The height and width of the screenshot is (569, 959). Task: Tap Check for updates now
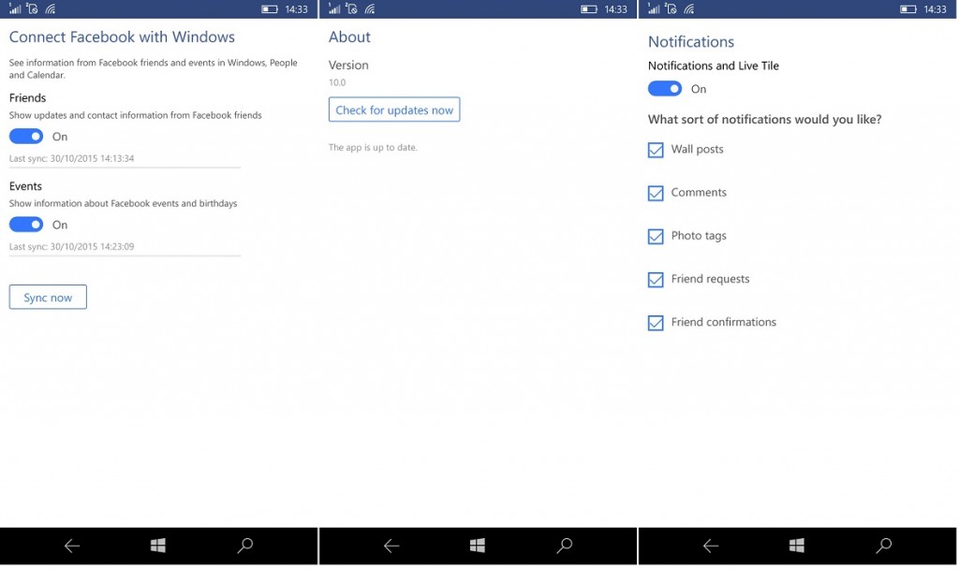(394, 109)
